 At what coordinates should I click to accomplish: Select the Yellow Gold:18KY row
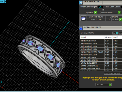point(101,49)
